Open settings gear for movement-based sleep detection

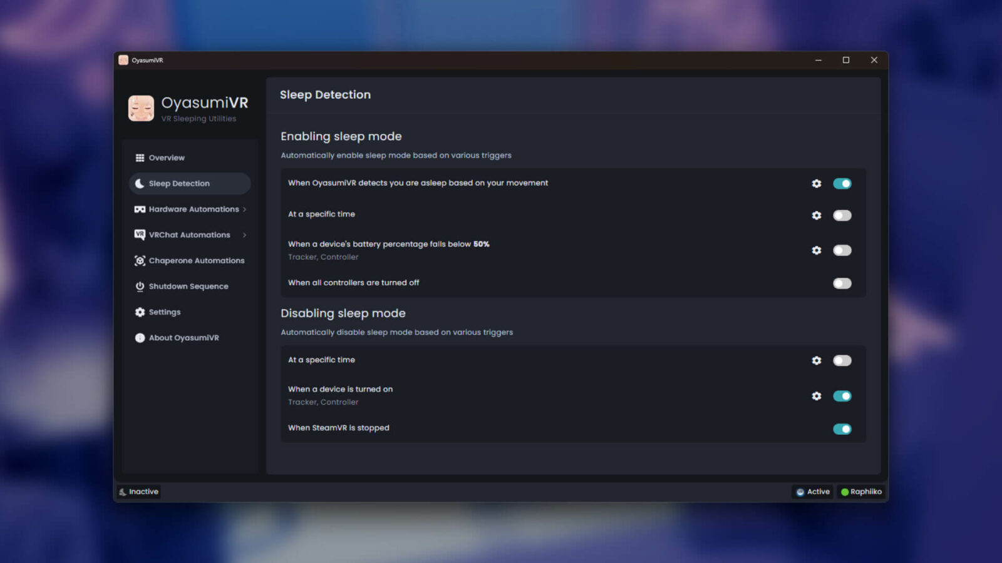click(x=816, y=183)
